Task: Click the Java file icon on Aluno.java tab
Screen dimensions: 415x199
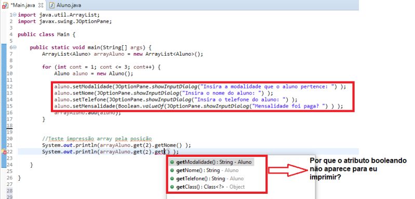Action: 52,5
